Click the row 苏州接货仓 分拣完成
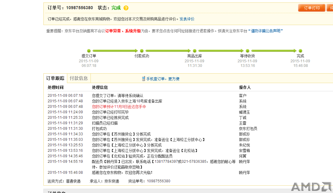The height and width of the screenshot is (193, 333). (x=121, y=134)
